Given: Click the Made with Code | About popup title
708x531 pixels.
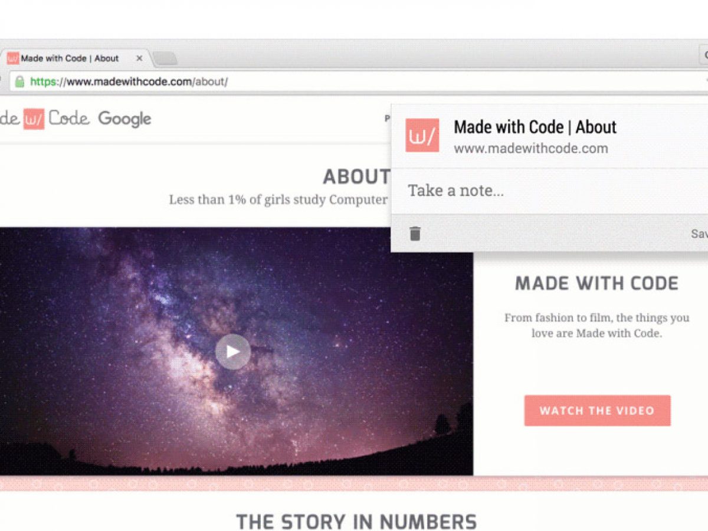Looking at the screenshot, I should (x=535, y=127).
